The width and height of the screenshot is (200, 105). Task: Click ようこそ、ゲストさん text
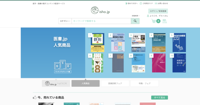(x=159, y=16)
